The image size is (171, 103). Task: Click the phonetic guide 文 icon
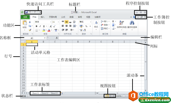coord(56,30)
